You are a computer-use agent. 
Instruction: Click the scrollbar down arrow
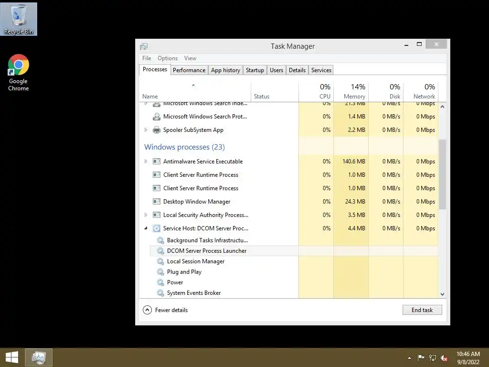[x=442, y=294]
